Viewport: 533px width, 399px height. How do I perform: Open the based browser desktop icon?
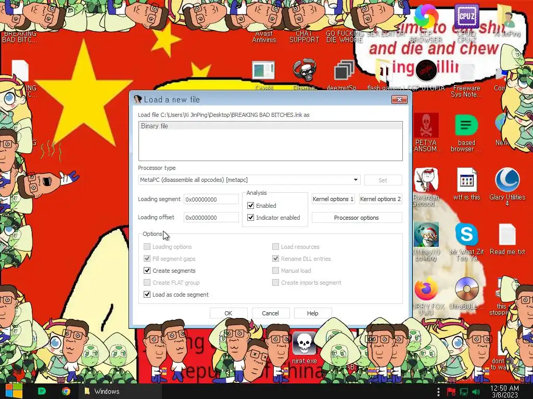(x=466, y=125)
